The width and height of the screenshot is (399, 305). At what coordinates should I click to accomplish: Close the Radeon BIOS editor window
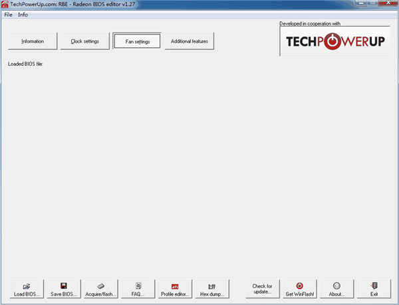point(388,3)
